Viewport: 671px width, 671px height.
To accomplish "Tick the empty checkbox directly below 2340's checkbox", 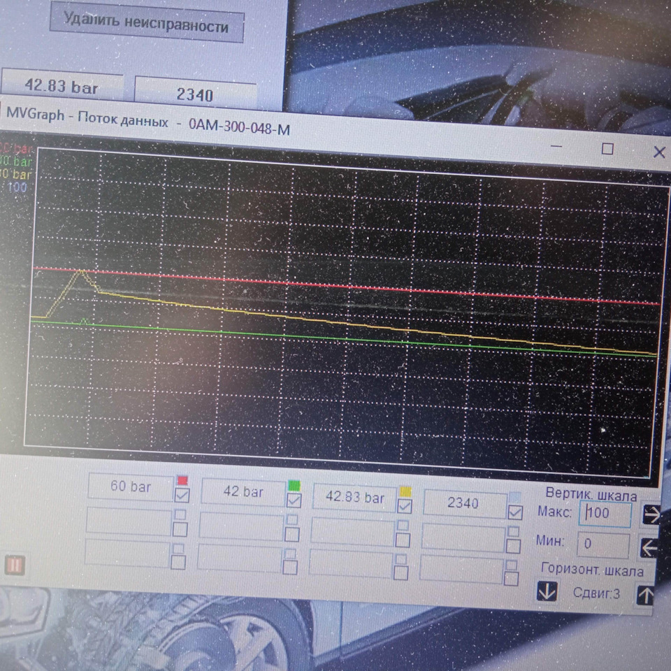I will [x=513, y=546].
